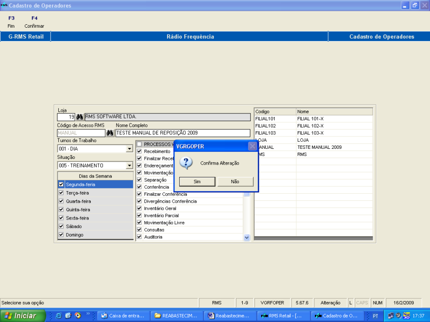Click the Não button in the dialog
Image resolution: width=430 pixels, height=322 pixels.
tap(235, 182)
